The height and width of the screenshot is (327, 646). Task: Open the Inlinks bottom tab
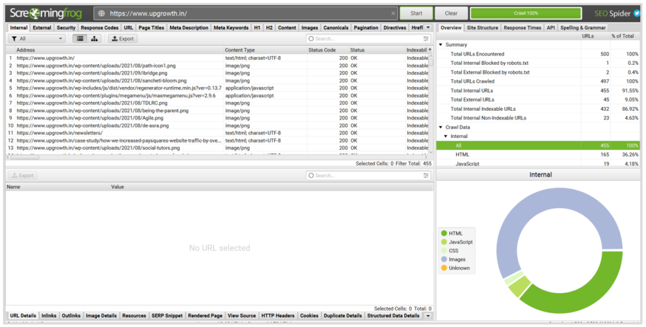pos(49,316)
